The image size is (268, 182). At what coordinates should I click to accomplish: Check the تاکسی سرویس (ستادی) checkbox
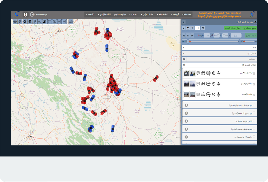254,121
